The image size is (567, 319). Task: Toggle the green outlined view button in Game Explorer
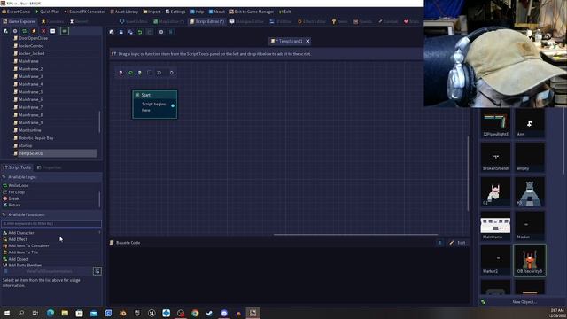pyautogui.click(x=65, y=32)
